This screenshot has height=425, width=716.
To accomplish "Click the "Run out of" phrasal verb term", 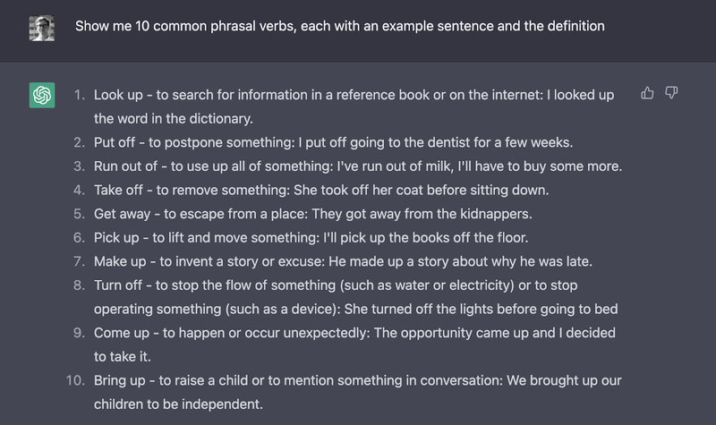I will tap(130, 166).
